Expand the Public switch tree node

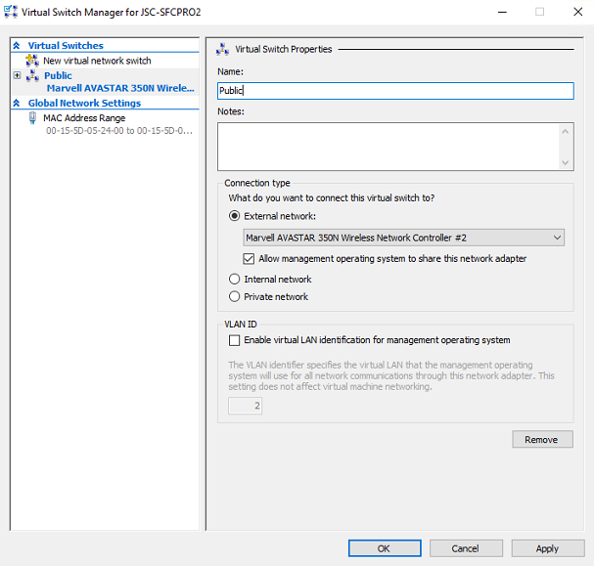point(17,75)
